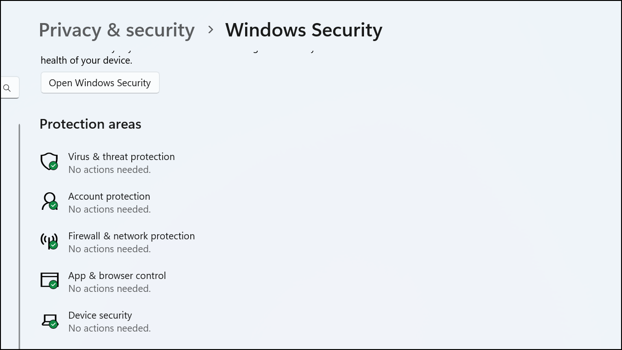Select the Device security laptop icon

tap(48, 320)
